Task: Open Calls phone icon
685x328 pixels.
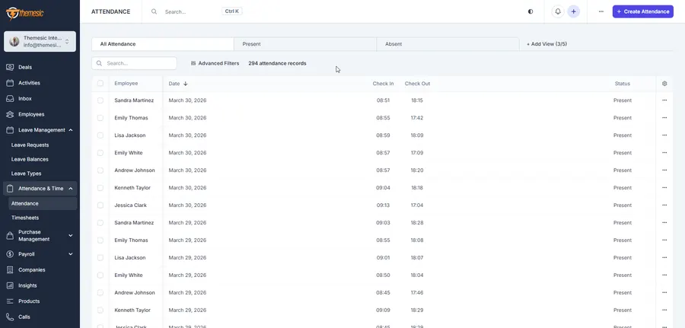Action: (10, 317)
